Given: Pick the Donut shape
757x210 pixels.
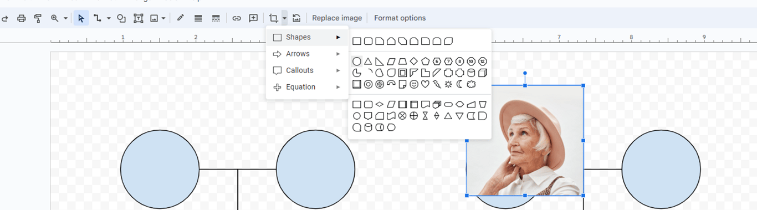Looking at the screenshot, I should coord(368,84).
